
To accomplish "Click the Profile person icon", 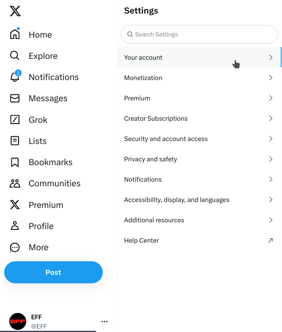I will coord(15,226).
